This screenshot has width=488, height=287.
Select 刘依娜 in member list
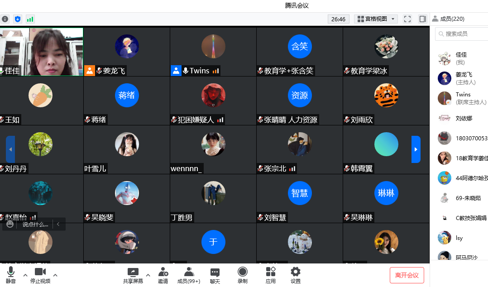point(462,118)
